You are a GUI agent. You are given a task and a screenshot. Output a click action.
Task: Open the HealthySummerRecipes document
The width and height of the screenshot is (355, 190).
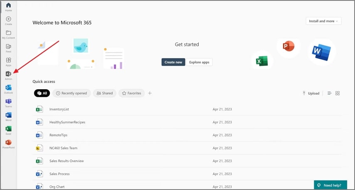pyautogui.click(x=67, y=122)
